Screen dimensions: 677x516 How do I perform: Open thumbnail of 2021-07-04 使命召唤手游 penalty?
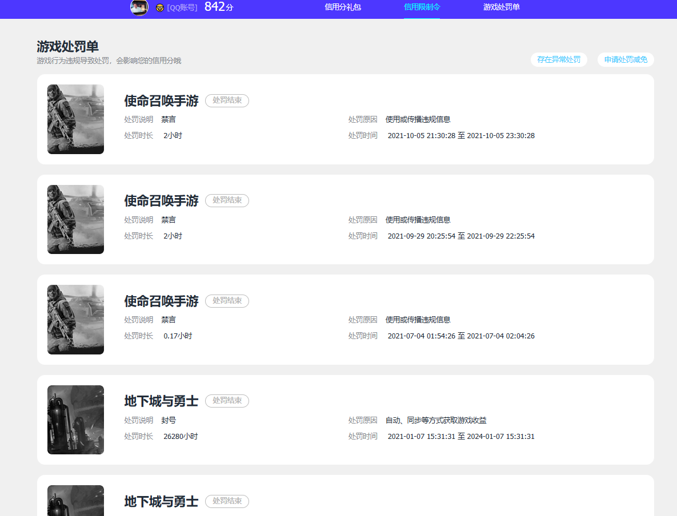click(x=75, y=320)
